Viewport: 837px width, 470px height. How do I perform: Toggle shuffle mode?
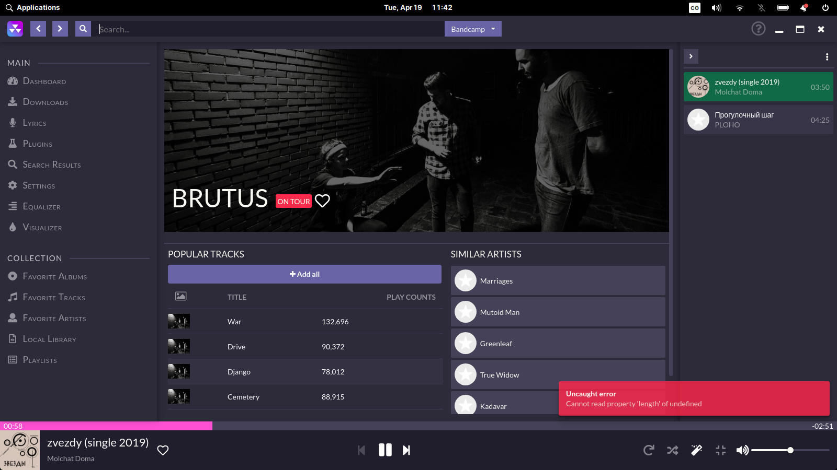click(x=673, y=450)
